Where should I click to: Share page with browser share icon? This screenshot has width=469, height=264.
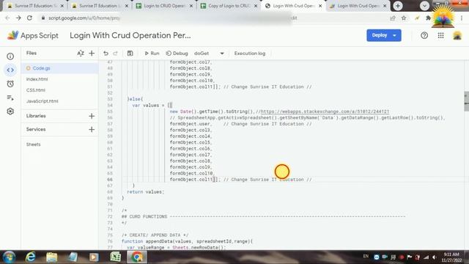click(393, 18)
